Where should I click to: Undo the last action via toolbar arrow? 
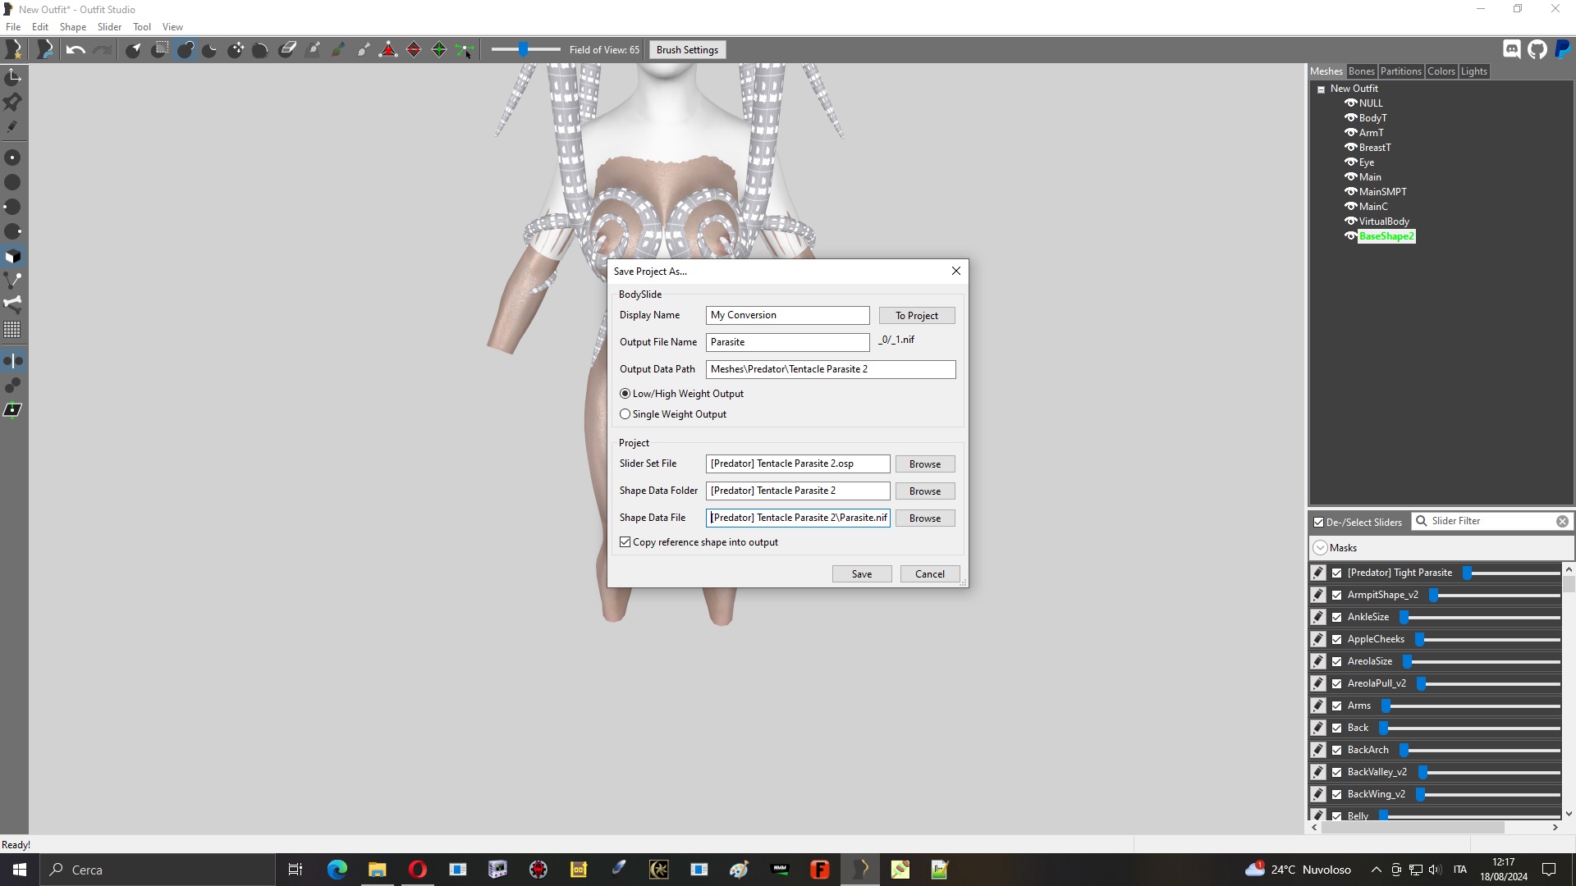(76, 50)
